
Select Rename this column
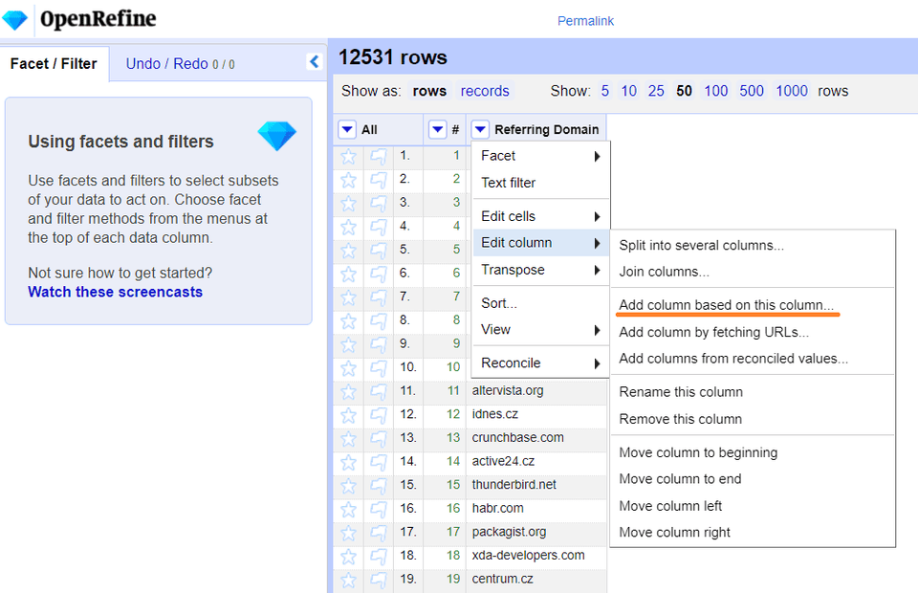680,392
